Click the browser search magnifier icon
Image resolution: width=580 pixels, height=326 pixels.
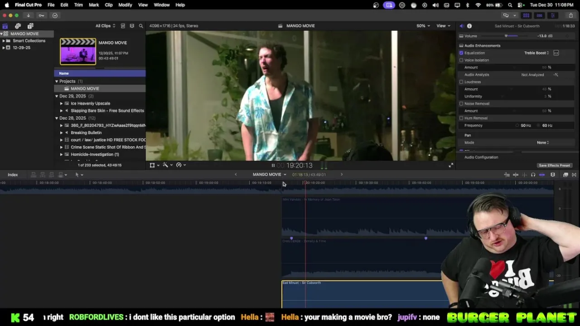tap(141, 26)
